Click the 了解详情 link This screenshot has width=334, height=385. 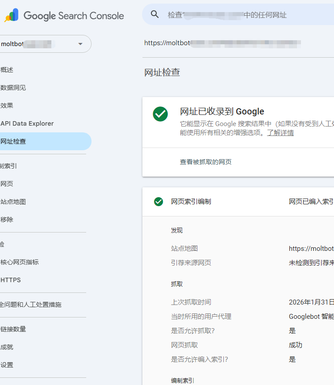pyautogui.click(x=280, y=133)
